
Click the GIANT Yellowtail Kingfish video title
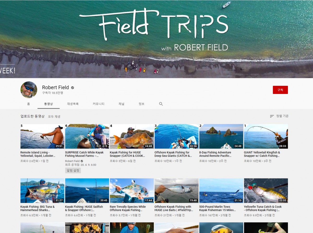coord(262,154)
